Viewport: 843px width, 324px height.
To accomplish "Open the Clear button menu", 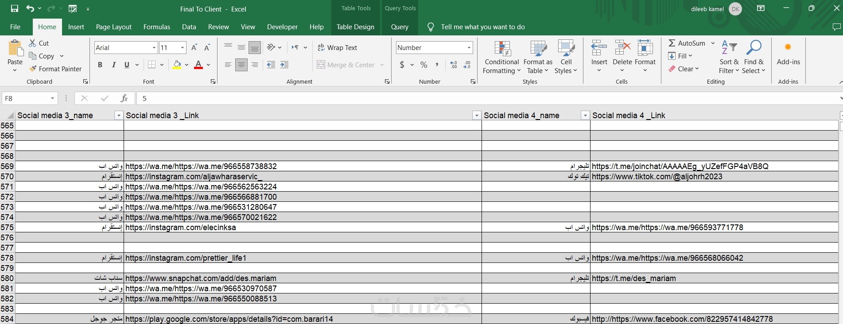I will click(x=684, y=69).
